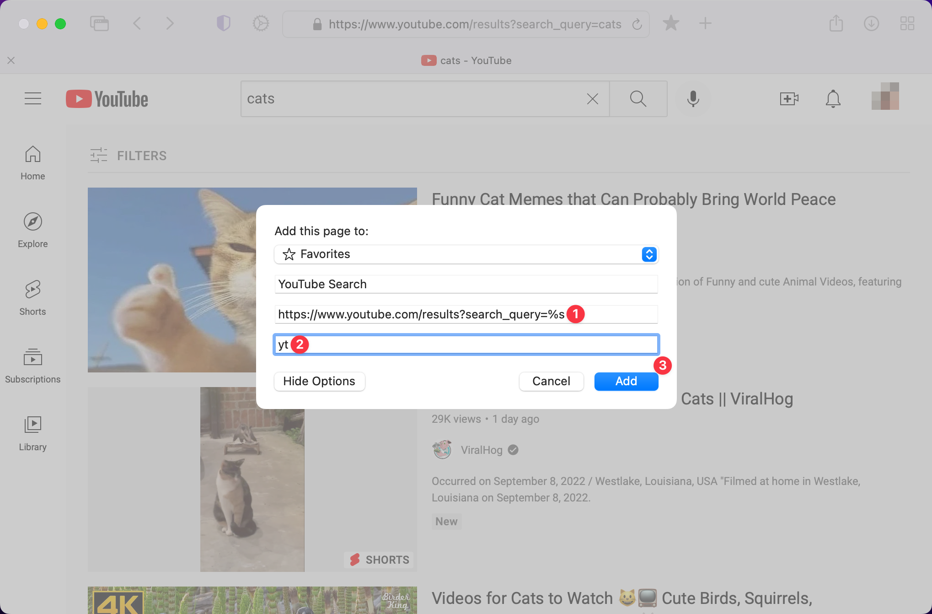Expand the Favorites folder dropdown

click(x=649, y=254)
